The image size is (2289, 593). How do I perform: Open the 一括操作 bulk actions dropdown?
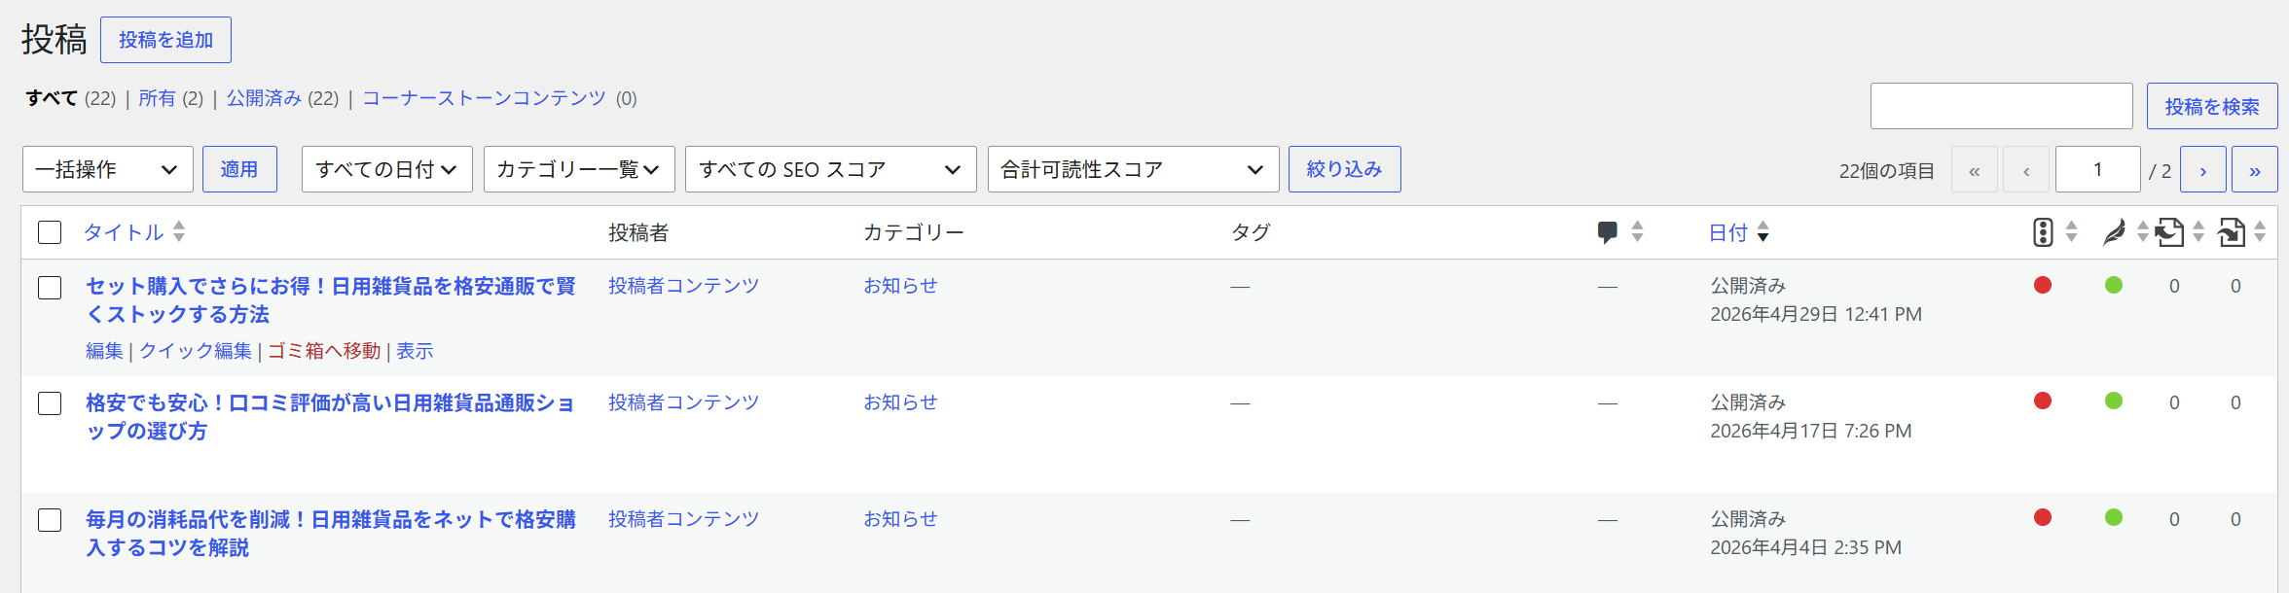pyautogui.click(x=108, y=169)
